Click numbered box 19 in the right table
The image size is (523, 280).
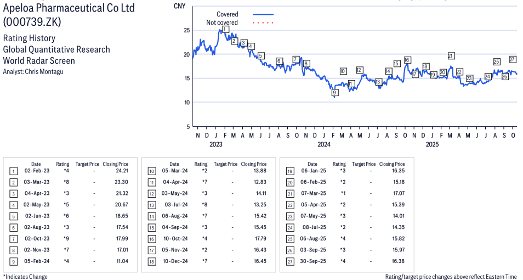pos(289,171)
